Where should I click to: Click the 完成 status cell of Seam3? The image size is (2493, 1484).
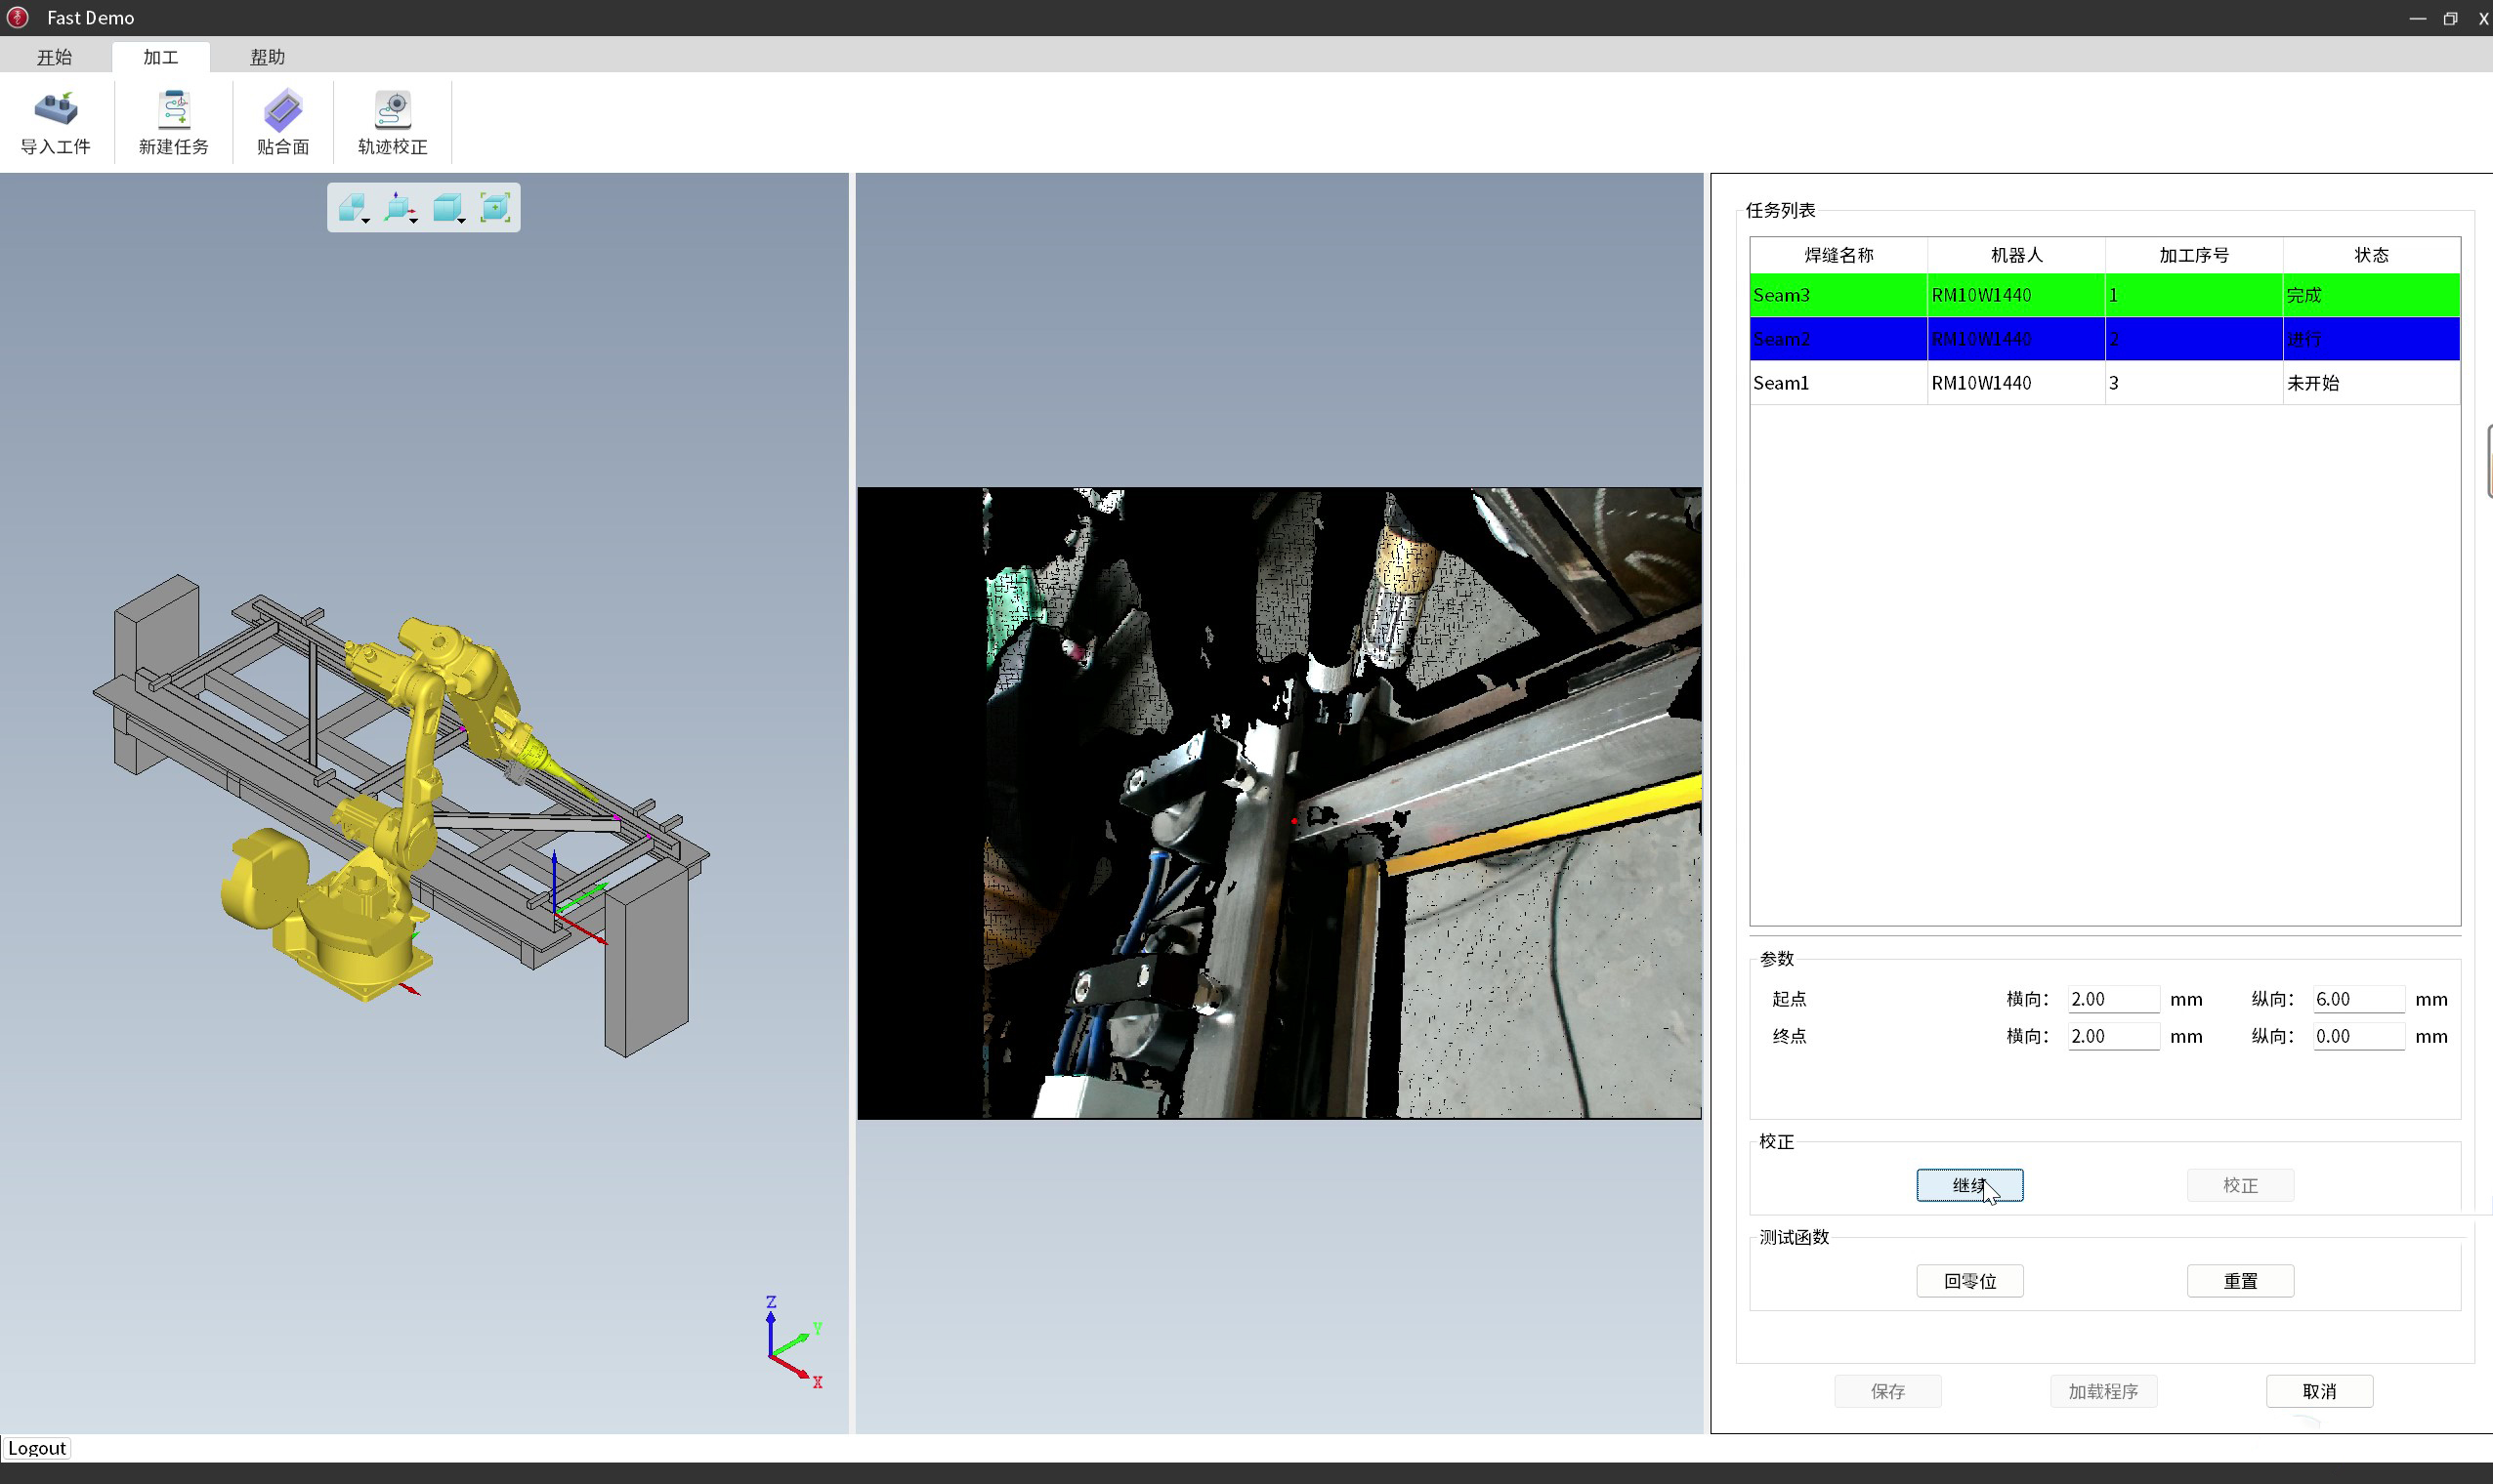pyautogui.click(x=2371, y=295)
